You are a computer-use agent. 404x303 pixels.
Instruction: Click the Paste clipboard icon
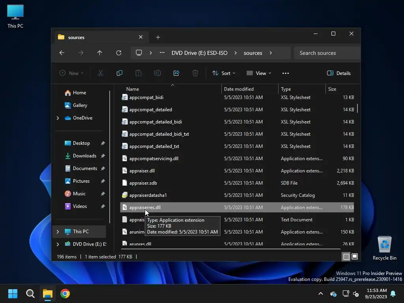(x=138, y=73)
